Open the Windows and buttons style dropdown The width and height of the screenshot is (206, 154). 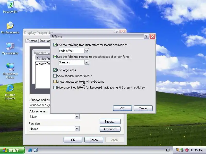click(x=39, y=105)
